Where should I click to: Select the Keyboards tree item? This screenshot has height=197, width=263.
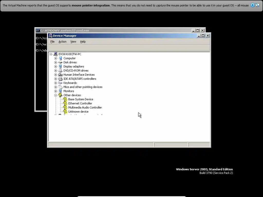click(x=70, y=83)
